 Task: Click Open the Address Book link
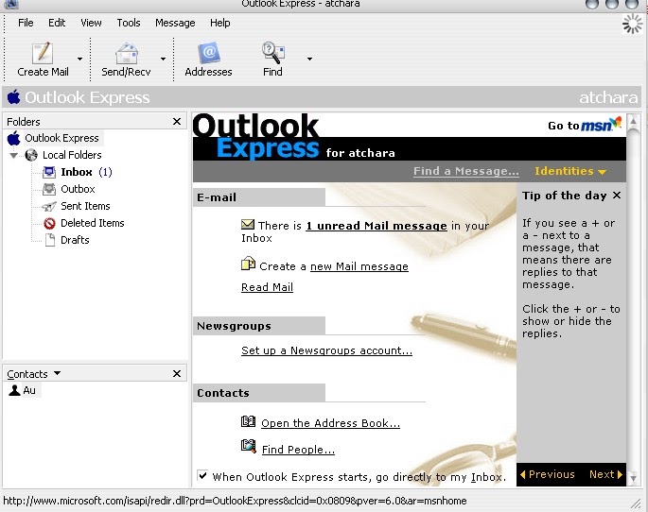point(330,423)
